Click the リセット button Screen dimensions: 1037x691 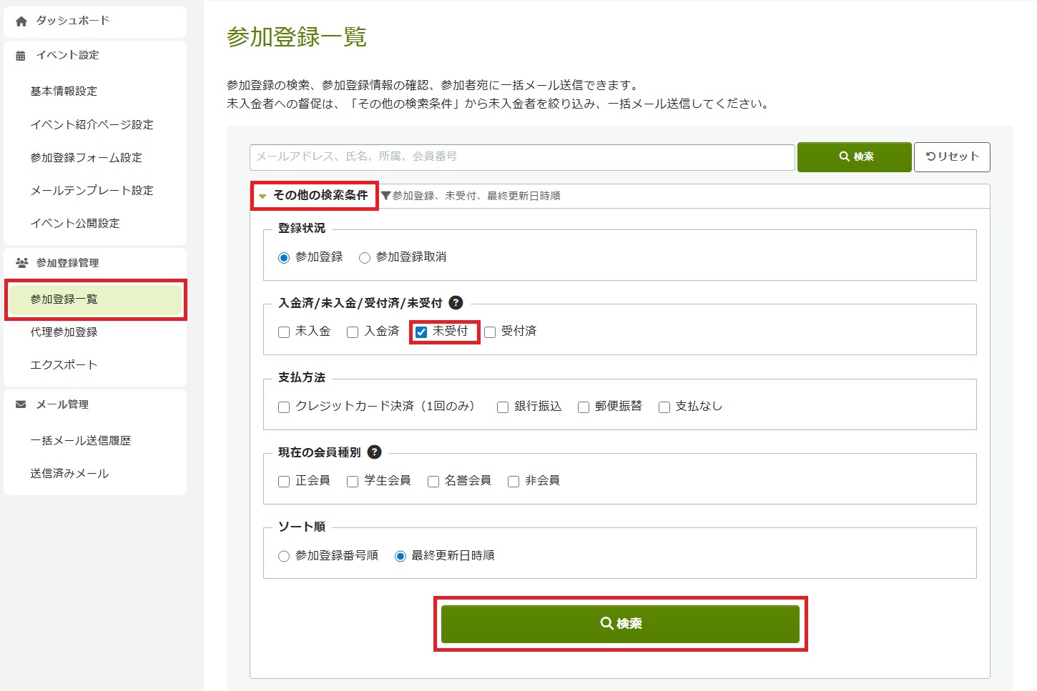click(x=952, y=156)
